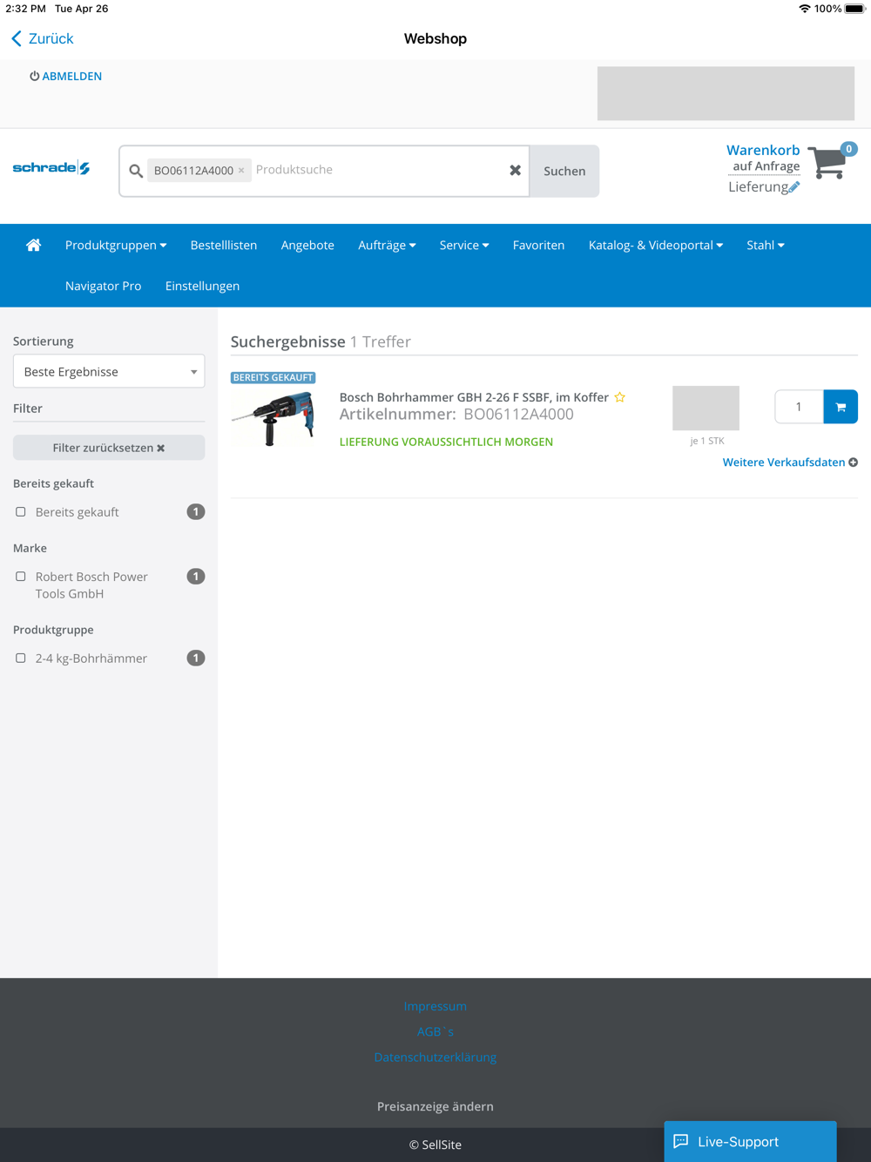This screenshot has width=871, height=1162.
Task: Click LIEFERUNG VORAUSSICHTLICH MORGEN text
Action: [446, 442]
